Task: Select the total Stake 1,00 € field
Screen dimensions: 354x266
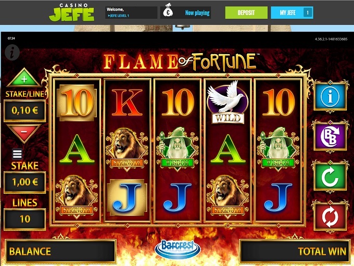Action: 24,182
